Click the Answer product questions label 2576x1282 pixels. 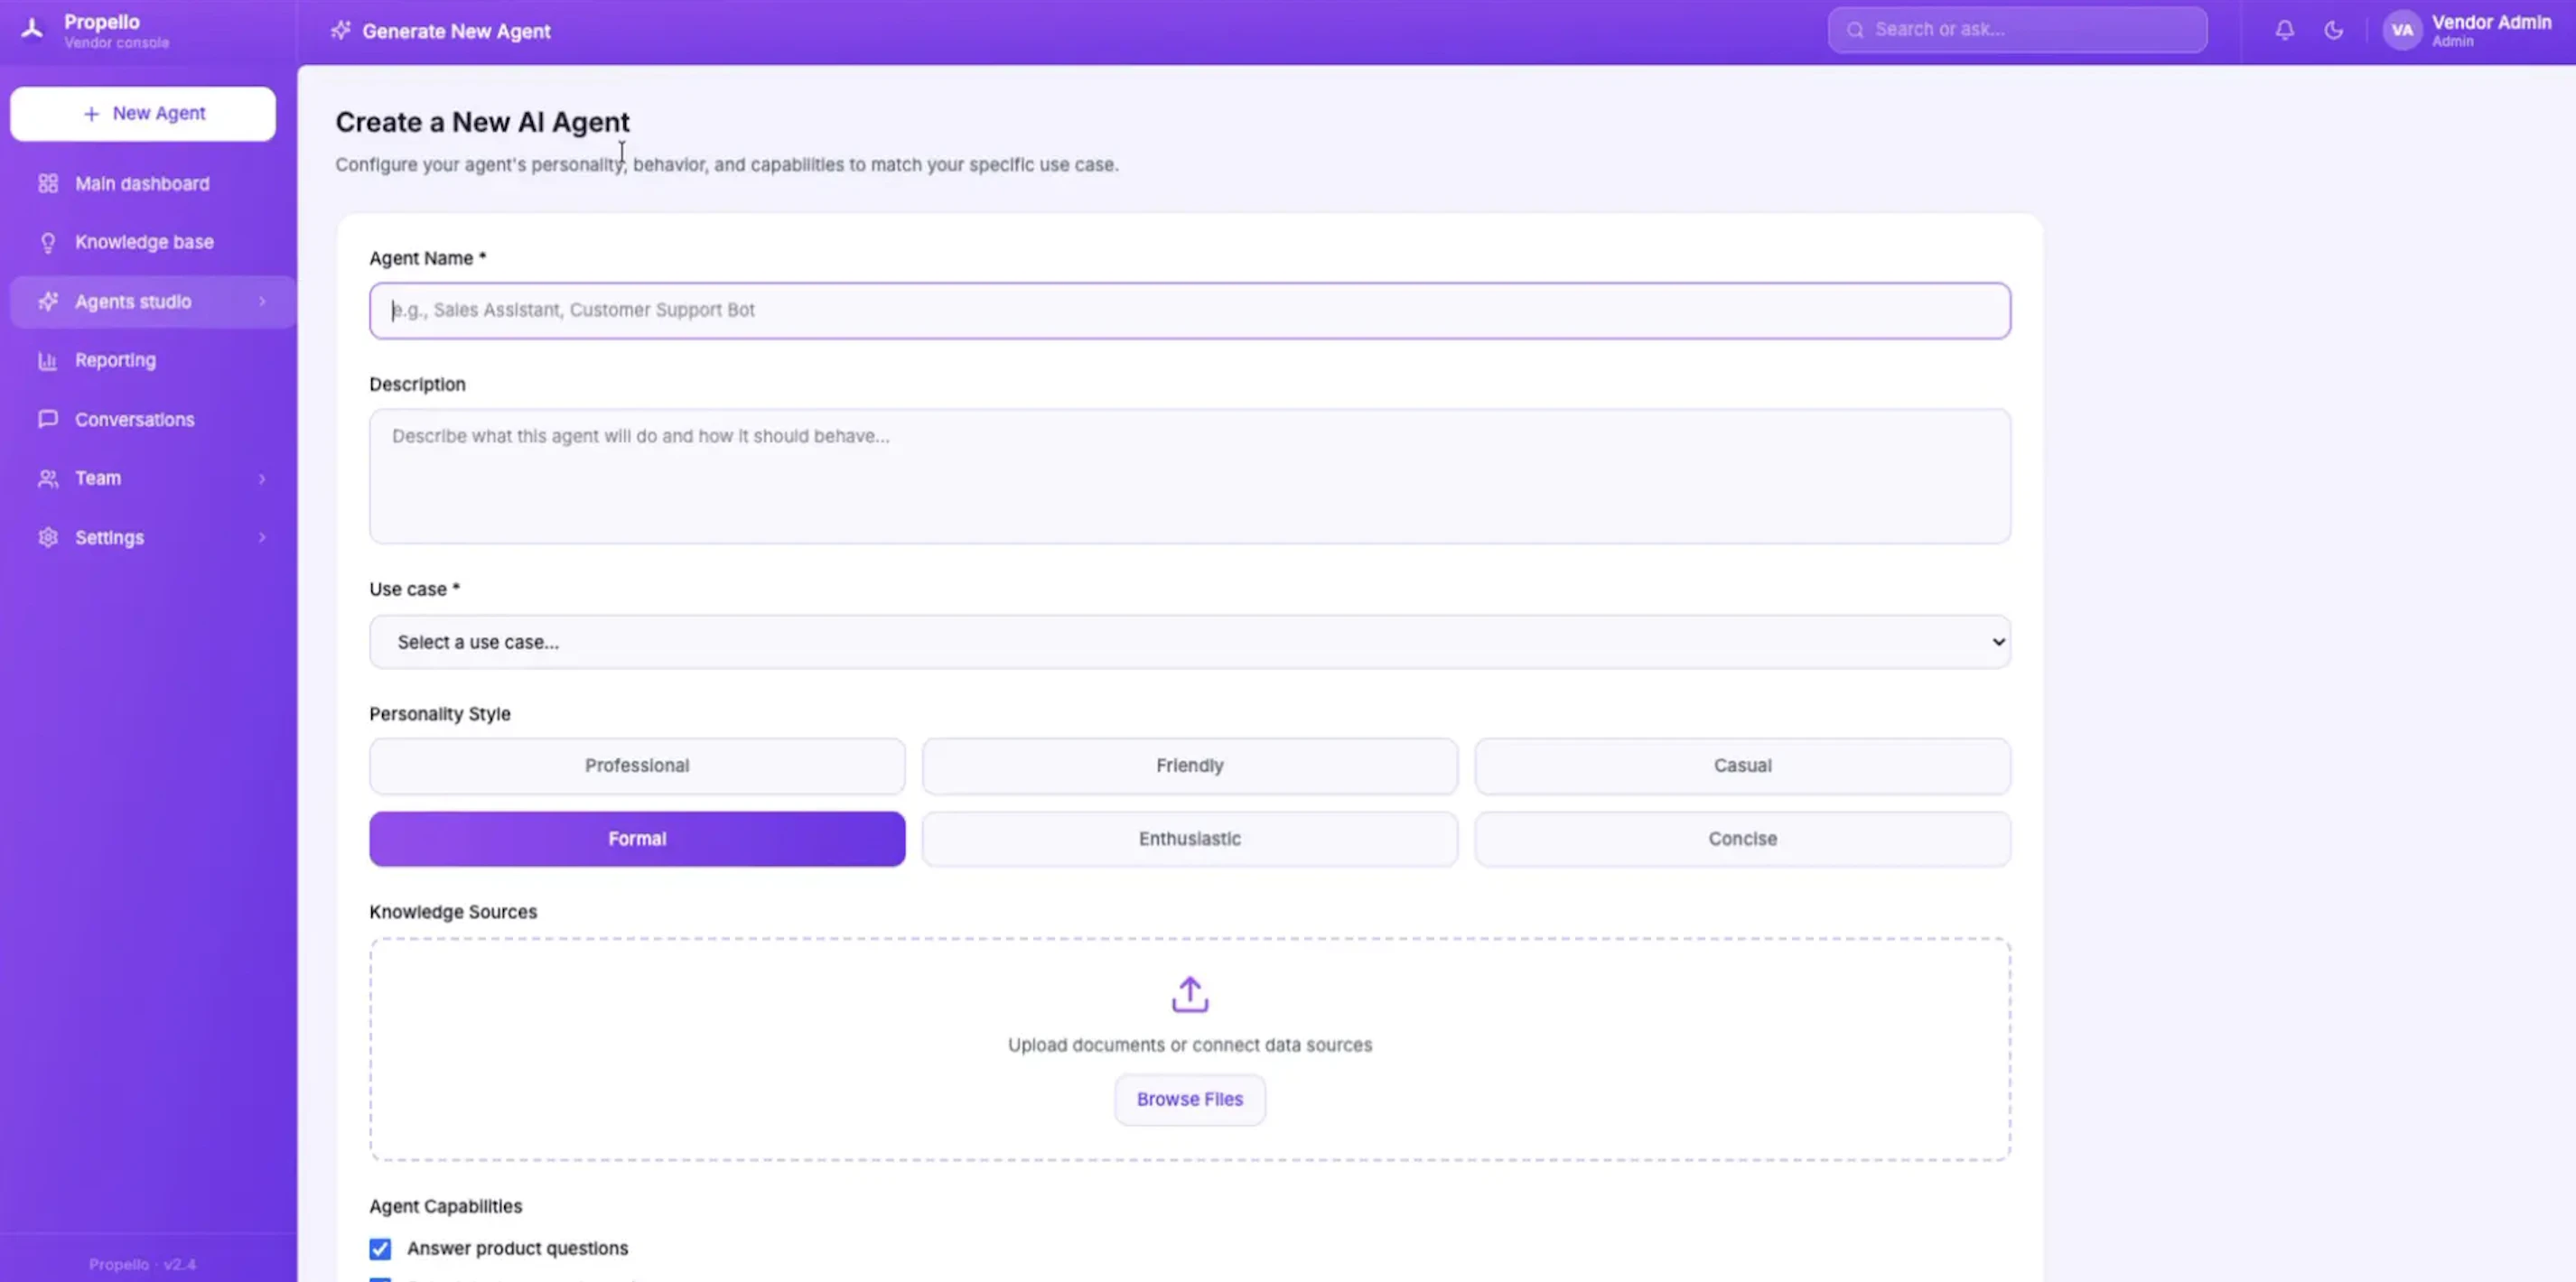[518, 1248]
